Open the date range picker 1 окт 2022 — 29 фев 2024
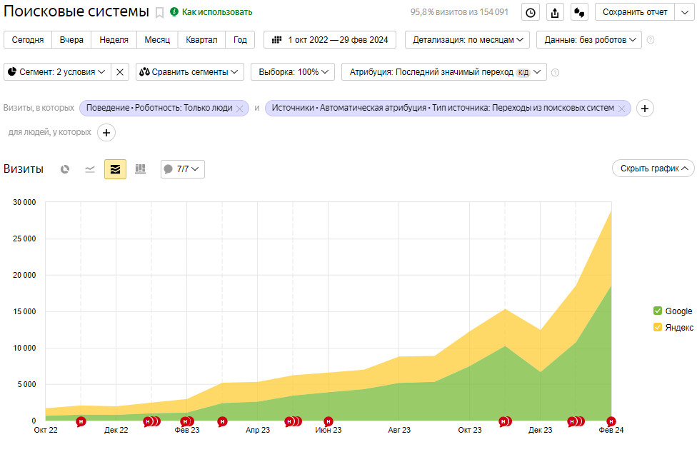Image resolution: width=697 pixels, height=452 pixels. (x=330, y=39)
